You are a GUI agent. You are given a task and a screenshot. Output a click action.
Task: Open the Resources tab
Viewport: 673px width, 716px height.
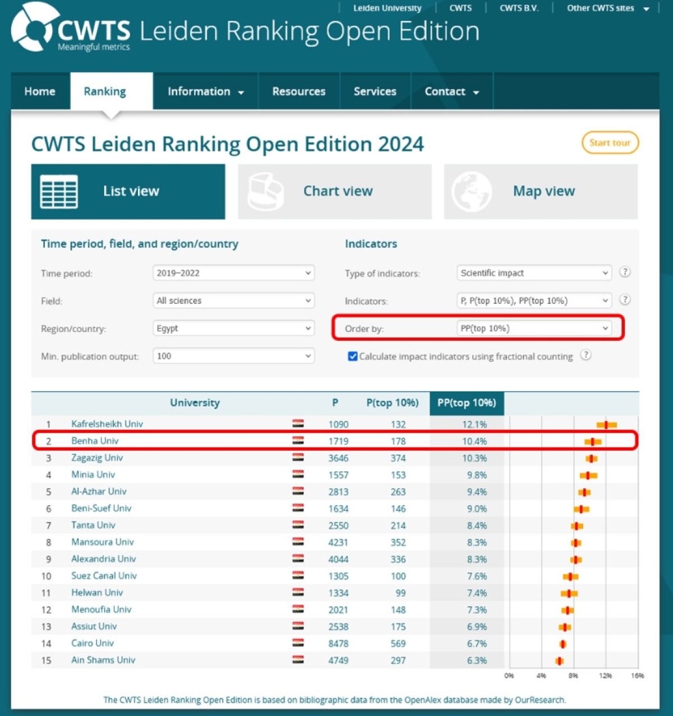[299, 91]
